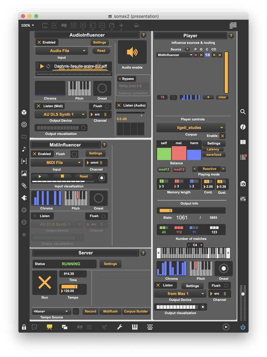
Task: Adjust the Listen (Audio) gain slider
Action: point(130,113)
